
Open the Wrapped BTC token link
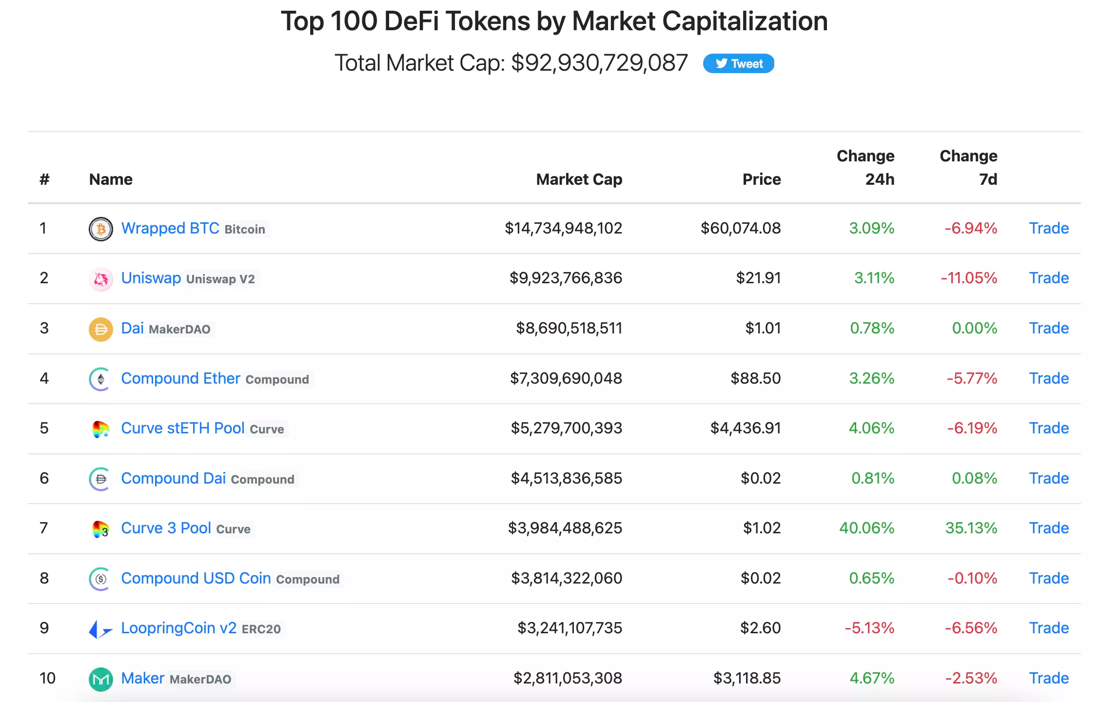tap(170, 228)
